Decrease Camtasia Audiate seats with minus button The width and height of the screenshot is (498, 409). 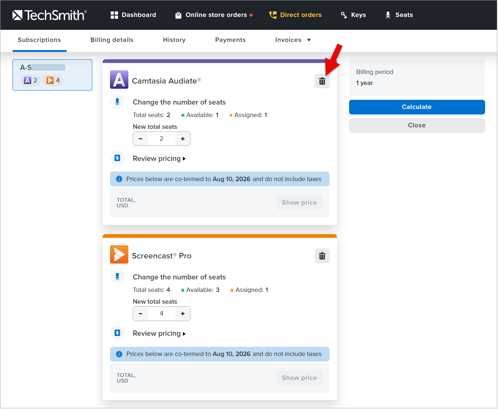(140, 139)
